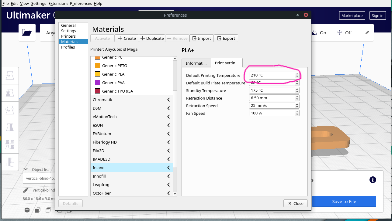This screenshot has height=221, width=392.
Task: Choose the 3D view cube icon
Action: (27, 210)
